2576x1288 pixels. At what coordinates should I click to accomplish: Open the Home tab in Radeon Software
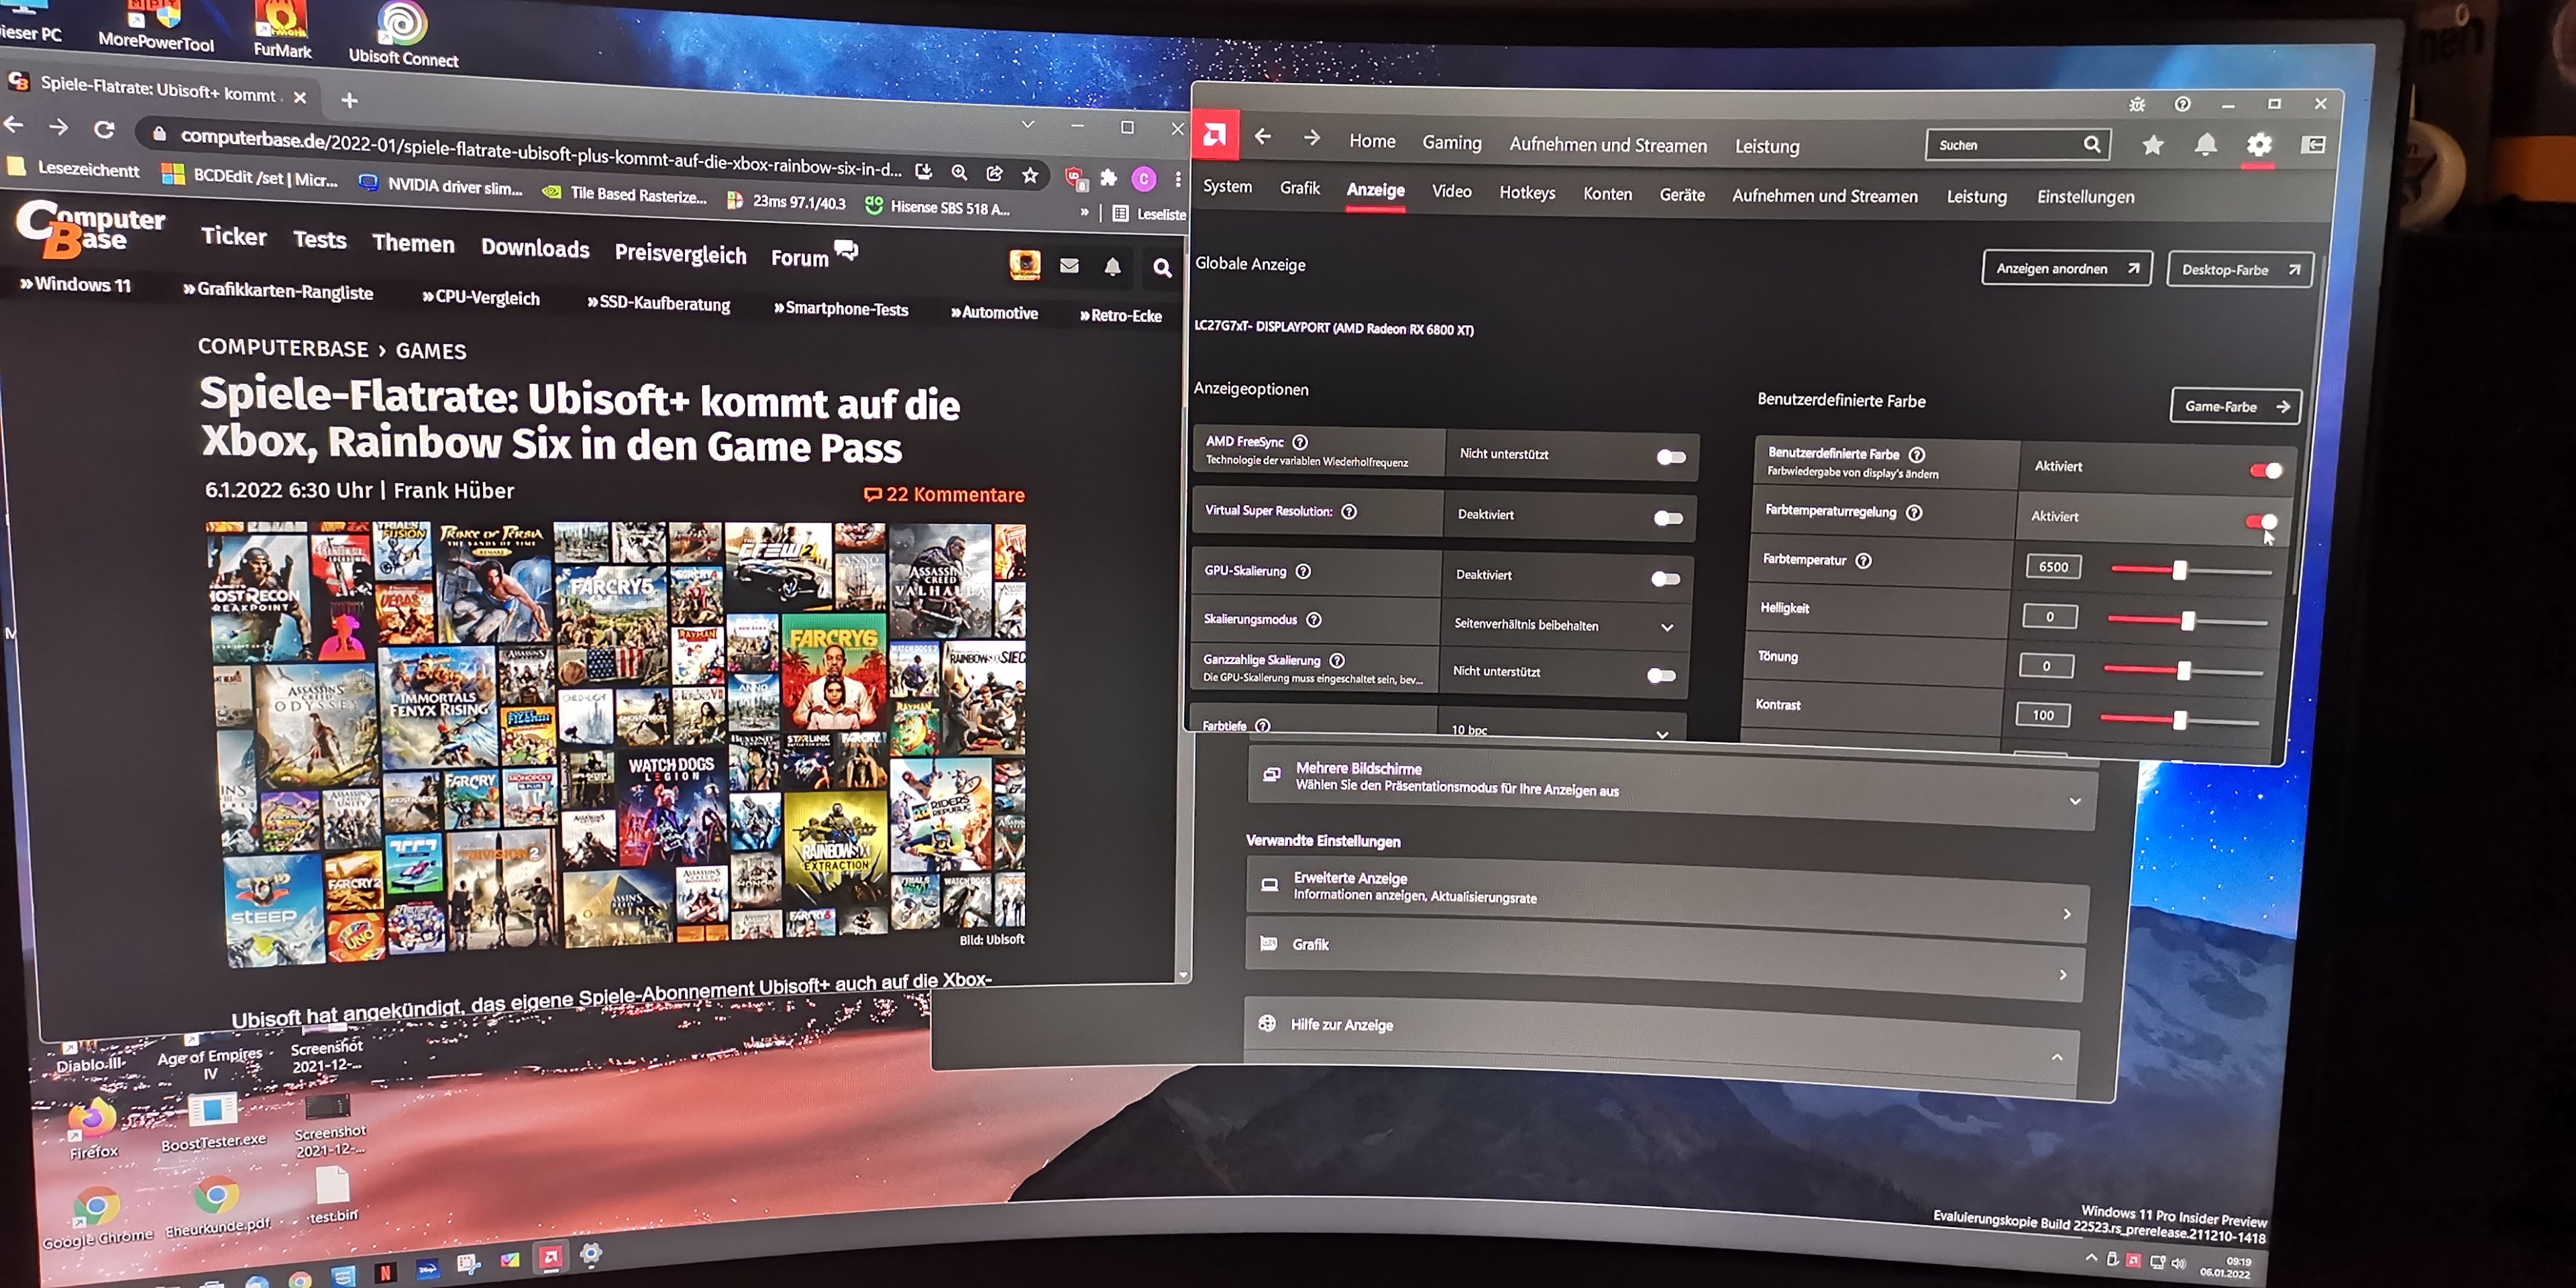tap(1372, 141)
